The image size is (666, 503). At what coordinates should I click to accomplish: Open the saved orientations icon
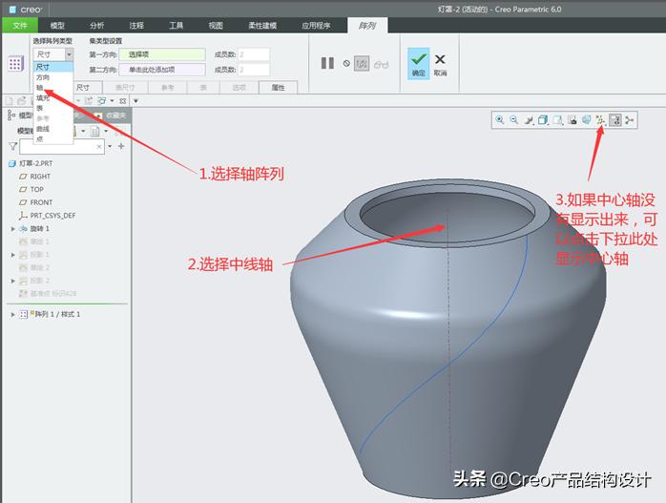click(557, 120)
